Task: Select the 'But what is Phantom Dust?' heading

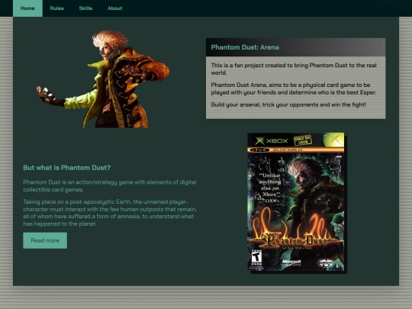Action: point(66,168)
